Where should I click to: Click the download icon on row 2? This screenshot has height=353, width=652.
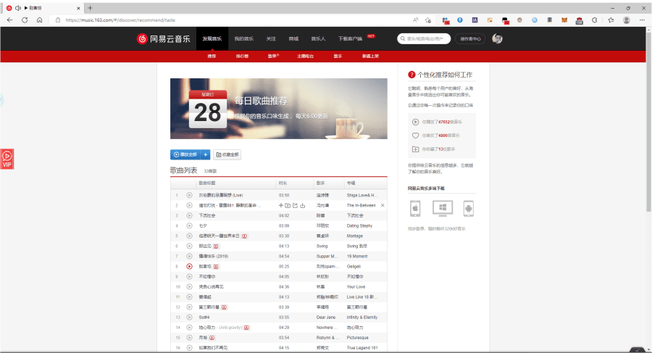(x=303, y=205)
